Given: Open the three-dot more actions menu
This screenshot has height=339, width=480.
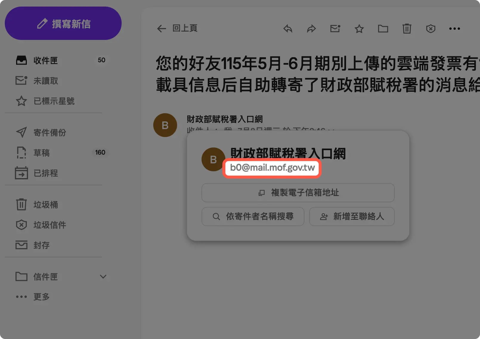Looking at the screenshot, I should pos(455,29).
